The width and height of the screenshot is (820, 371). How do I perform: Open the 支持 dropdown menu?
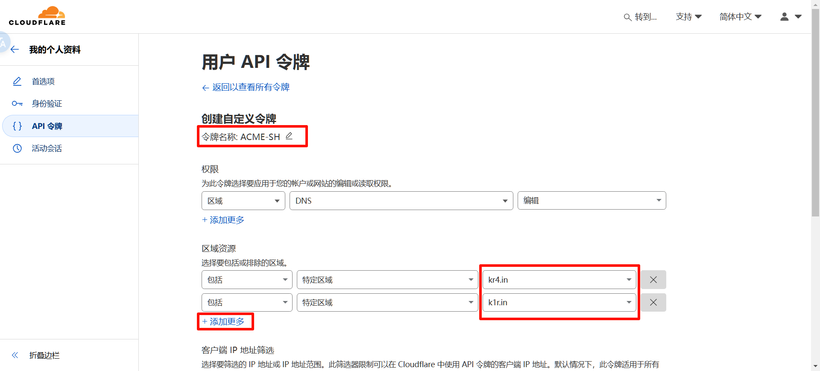(688, 17)
